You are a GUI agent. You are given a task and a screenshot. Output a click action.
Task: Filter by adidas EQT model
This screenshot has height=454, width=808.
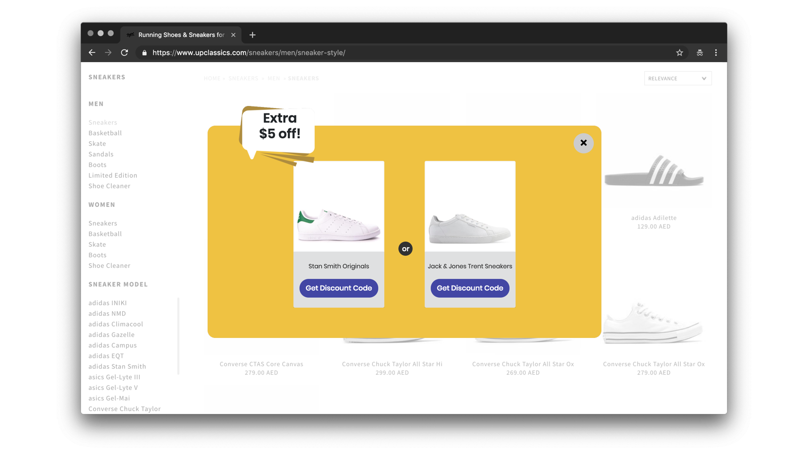coord(106,356)
